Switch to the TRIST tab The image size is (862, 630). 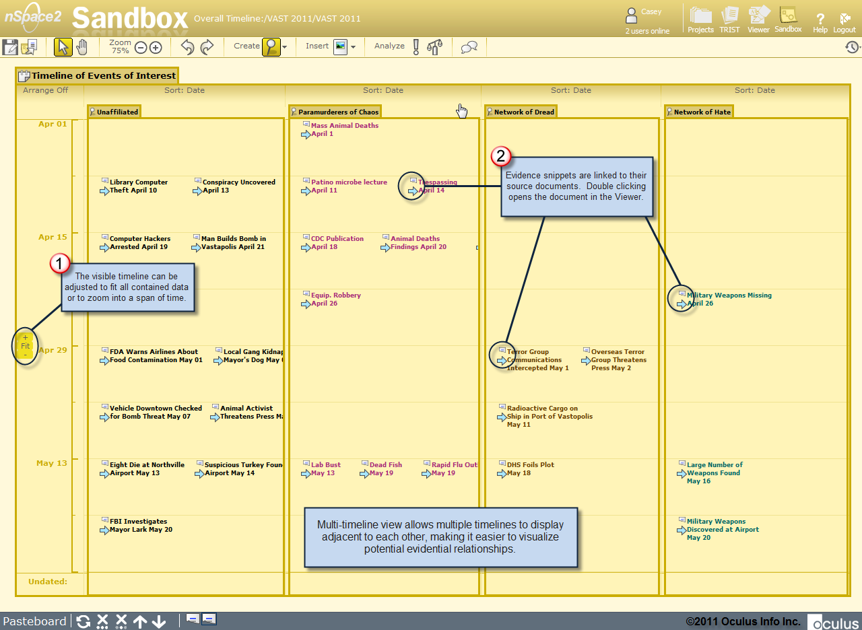point(729,20)
